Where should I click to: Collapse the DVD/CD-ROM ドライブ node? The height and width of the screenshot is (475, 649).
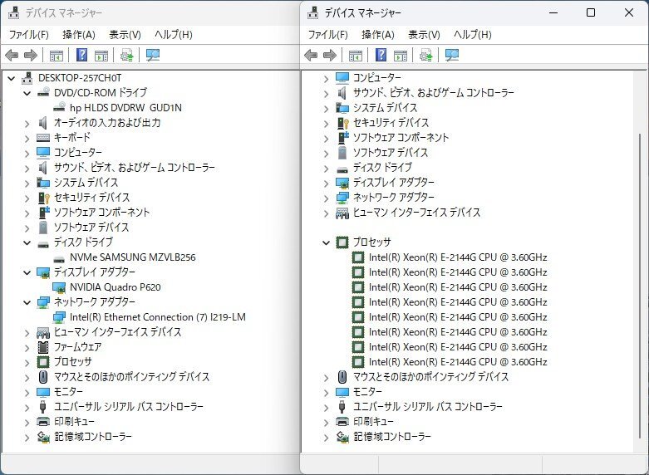pos(27,93)
